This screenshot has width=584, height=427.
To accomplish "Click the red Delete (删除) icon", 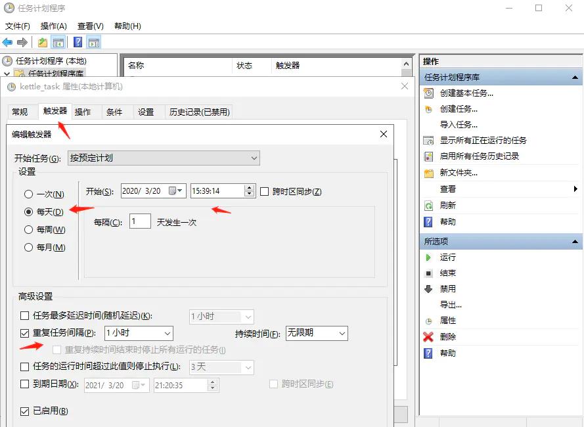I will coord(428,337).
